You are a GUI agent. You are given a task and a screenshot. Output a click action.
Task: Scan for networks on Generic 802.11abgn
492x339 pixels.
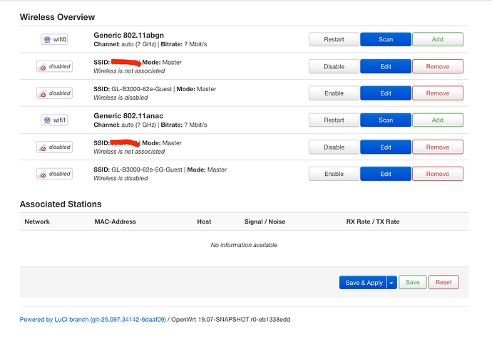[385, 40]
